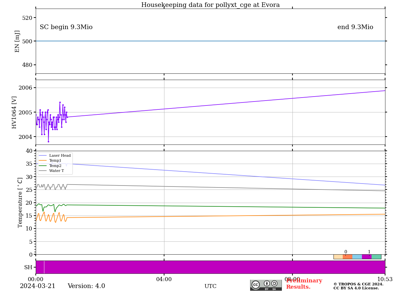Click the 2004 tick on the HV1064 axis
Image resolution: width=397 pixels, height=291 pixels.
tap(25, 137)
